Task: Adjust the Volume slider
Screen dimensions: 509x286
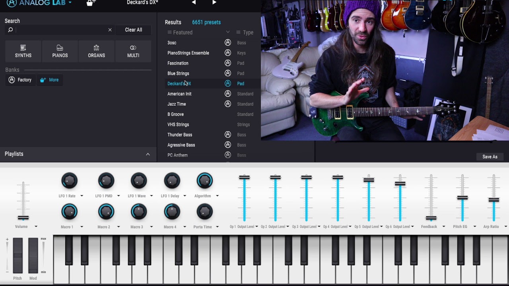Action: 23,218
